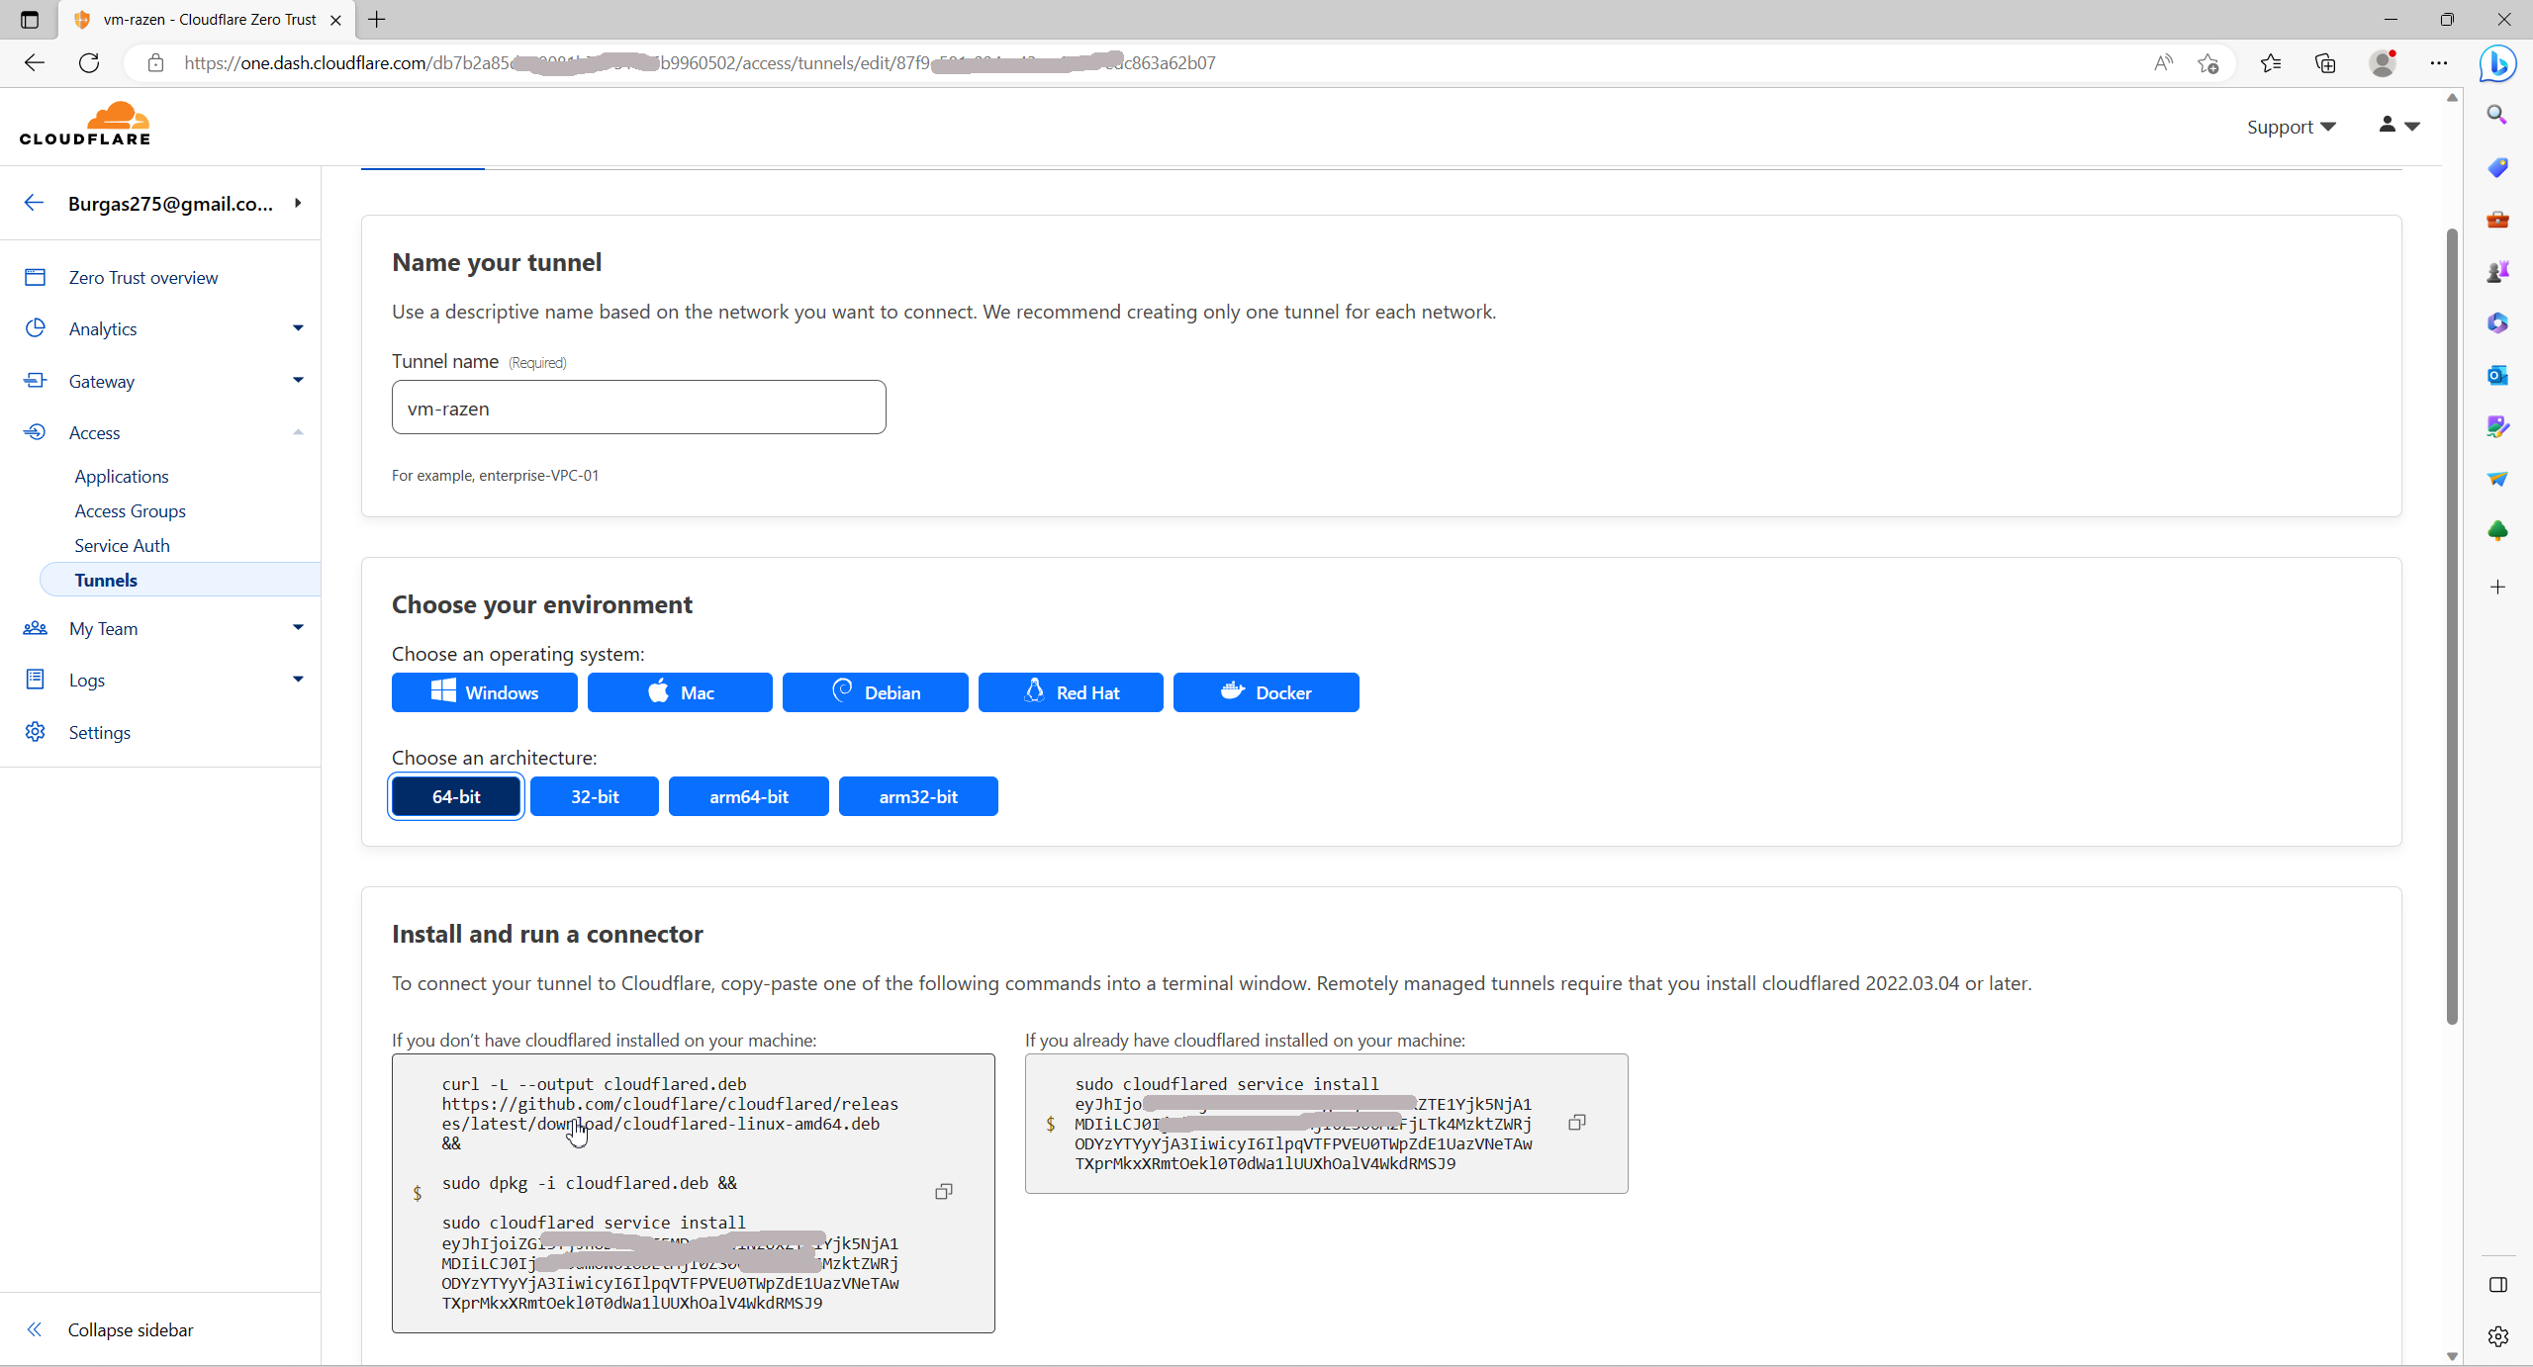Add page to favorites star icon
Image resolution: width=2533 pixels, height=1367 pixels.
[2207, 63]
